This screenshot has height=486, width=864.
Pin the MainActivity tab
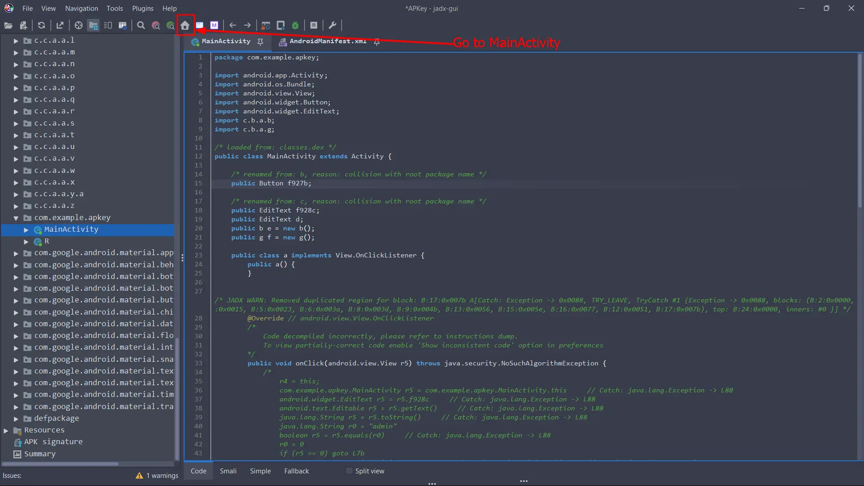(x=260, y=42)
